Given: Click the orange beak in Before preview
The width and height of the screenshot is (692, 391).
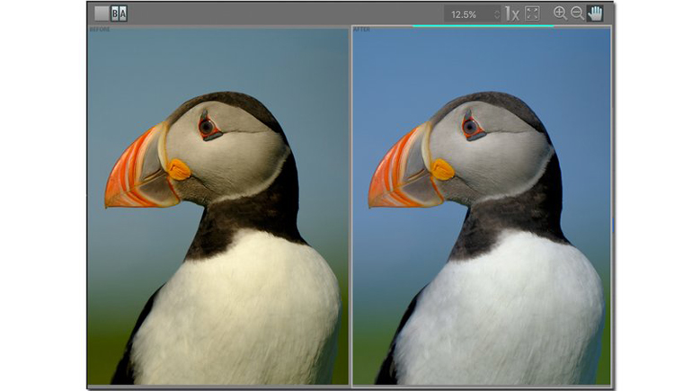Looking at the screenshot, I should click(130, 171).
